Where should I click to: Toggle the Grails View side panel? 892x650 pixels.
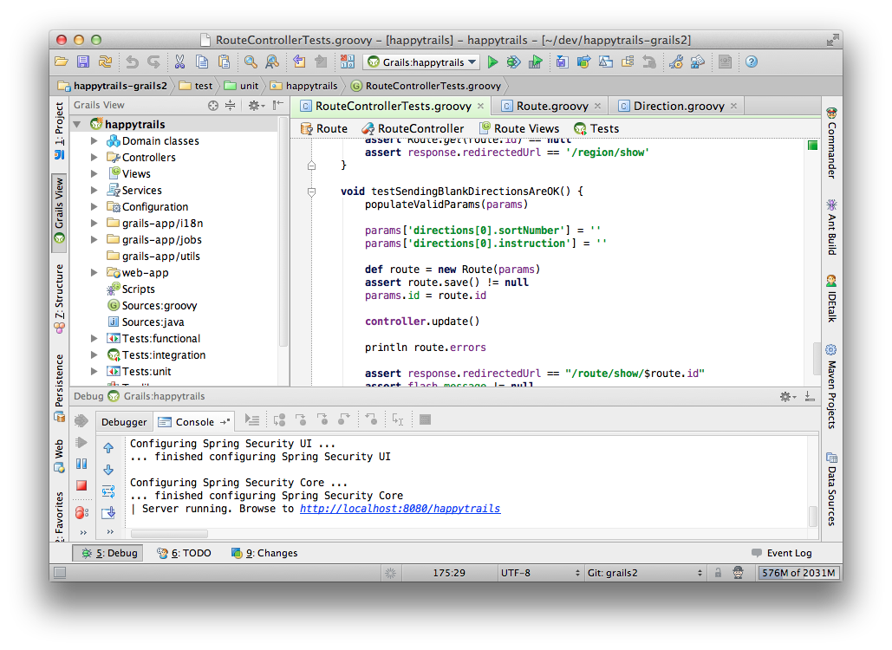[x=59, y=210]
